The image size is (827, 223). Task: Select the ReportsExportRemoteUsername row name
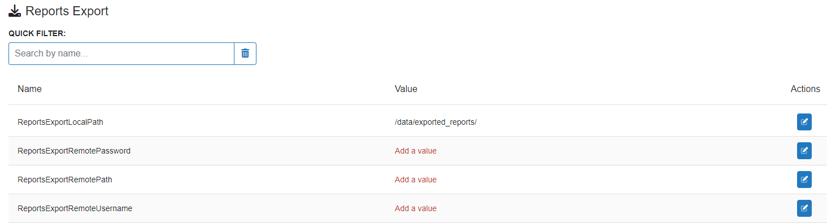click(75, 208)
